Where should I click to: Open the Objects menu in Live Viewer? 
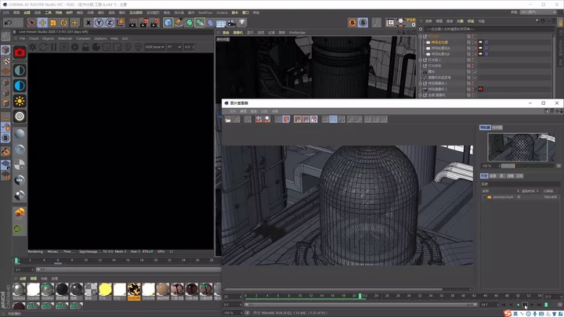pos(48,38)
